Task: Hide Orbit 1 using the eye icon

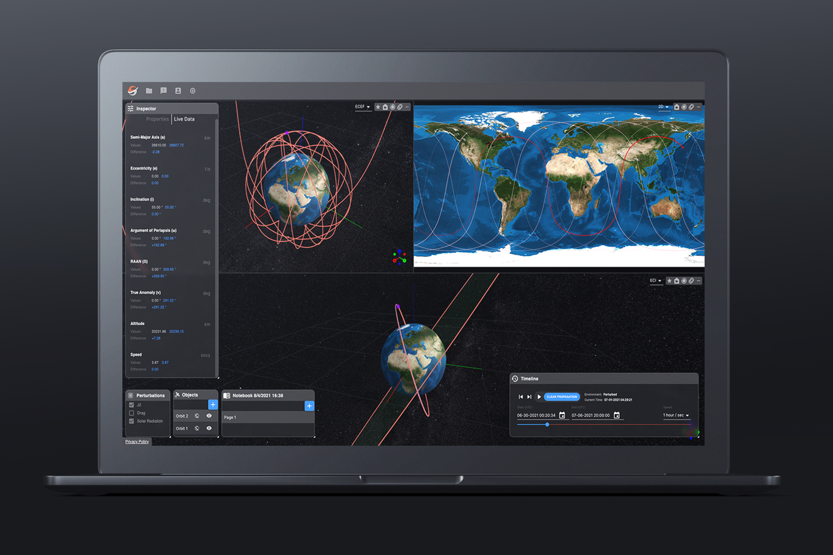Action: tap(209, 428)
